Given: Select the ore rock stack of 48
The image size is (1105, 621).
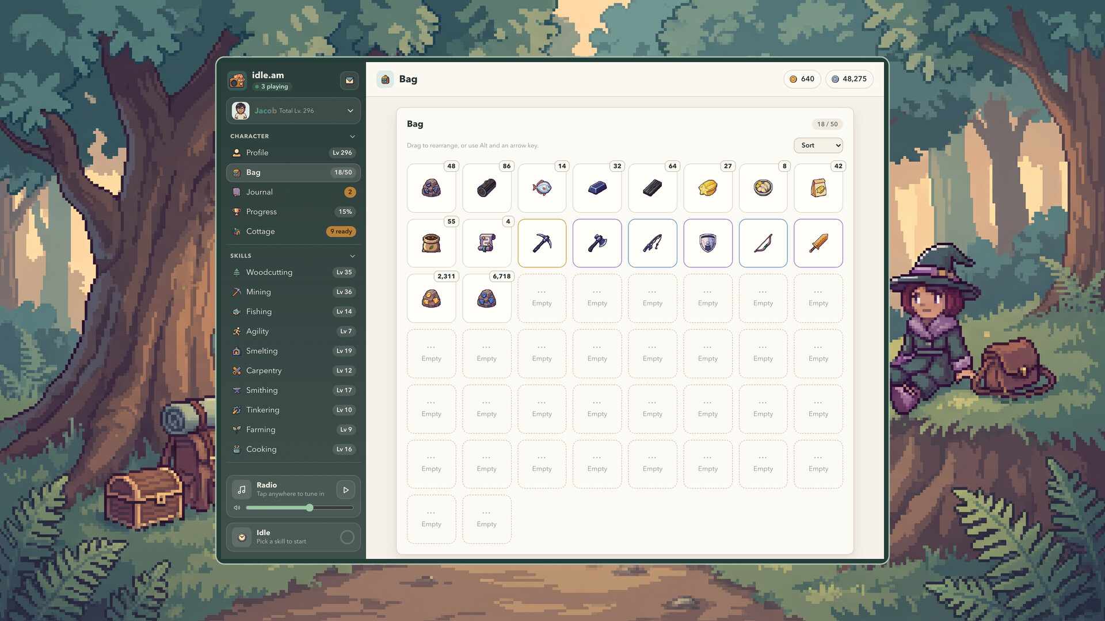Looking at the screenshot, I should pos(431,188).
